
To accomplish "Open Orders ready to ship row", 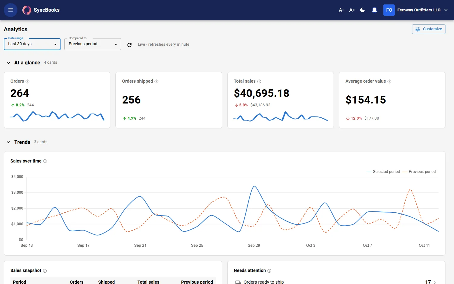I will (x=336, y=282).
